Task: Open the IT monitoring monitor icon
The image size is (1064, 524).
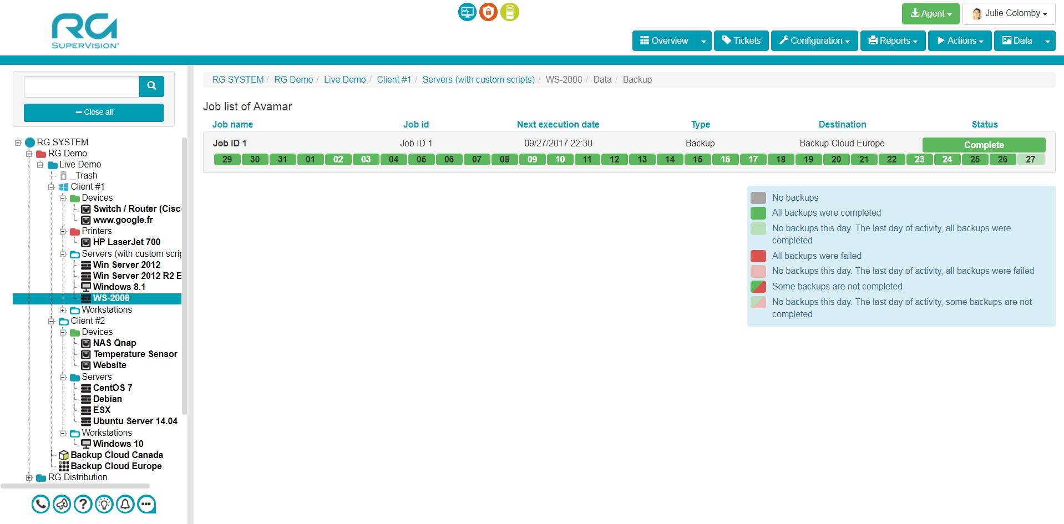Action: (467, 12)
